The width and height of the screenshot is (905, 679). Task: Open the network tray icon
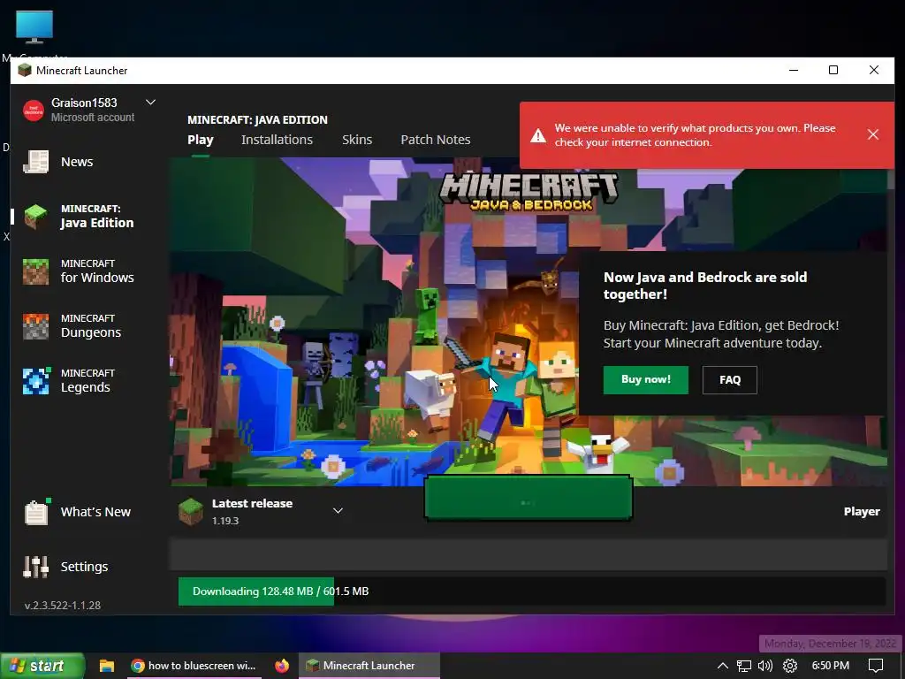(744, 666)
